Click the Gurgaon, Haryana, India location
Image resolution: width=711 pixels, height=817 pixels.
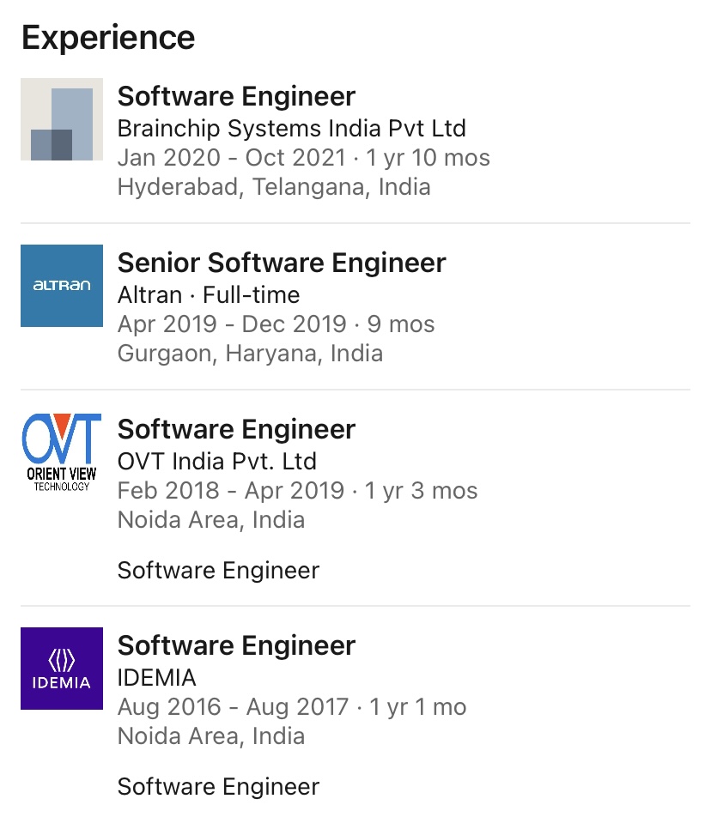coord(250,354)
